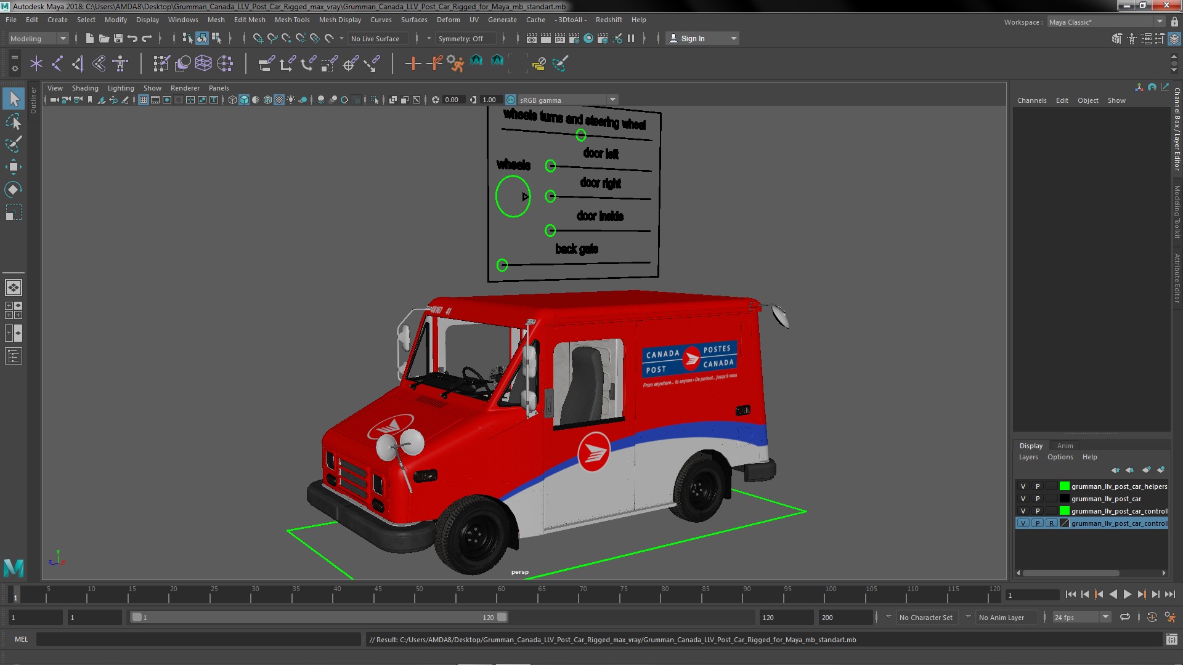Open the Workspace Maya Classic dropdown

tap(1106, 22)
